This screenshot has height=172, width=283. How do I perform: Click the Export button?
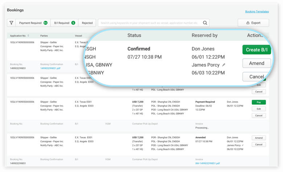click(253, 23)
